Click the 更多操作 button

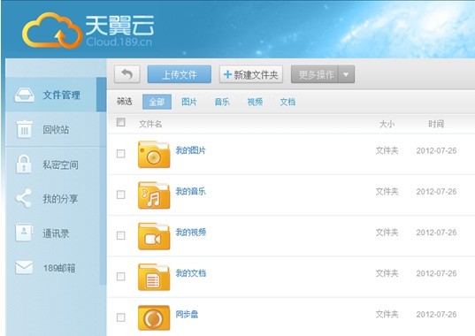coord(315,74)
